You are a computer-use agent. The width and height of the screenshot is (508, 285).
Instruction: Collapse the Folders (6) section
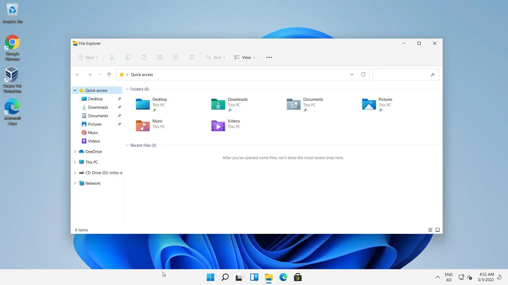tap(127, 89)
